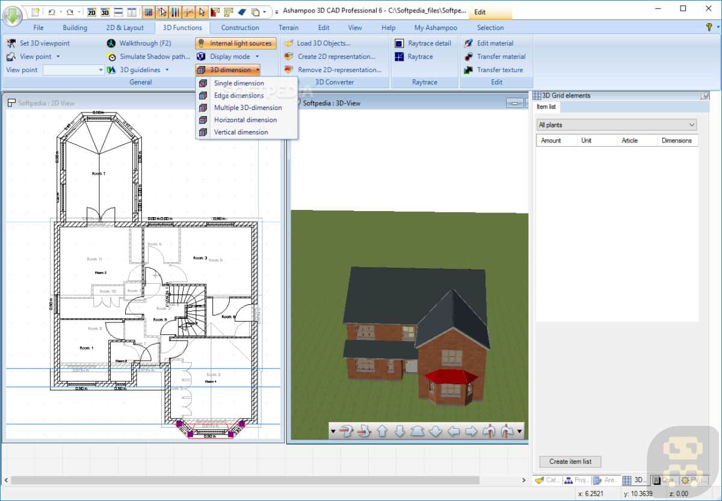Click the Undo arrow icon
Image resolution: width=722 pixels, height=501 pixels.
click(51, 11)
